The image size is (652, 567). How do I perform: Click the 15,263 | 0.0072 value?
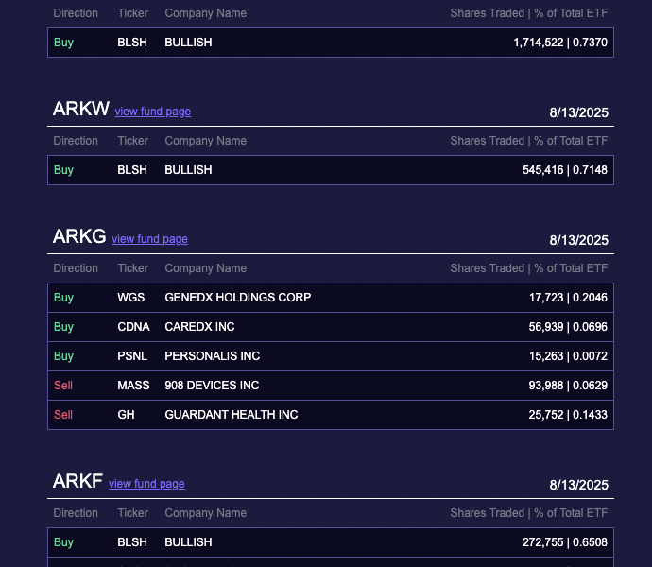569,356
